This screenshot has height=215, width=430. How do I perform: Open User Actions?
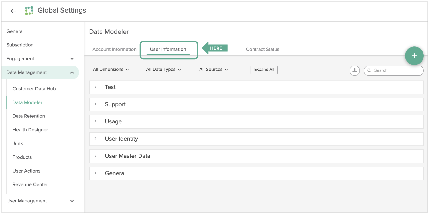pos(26,171)
